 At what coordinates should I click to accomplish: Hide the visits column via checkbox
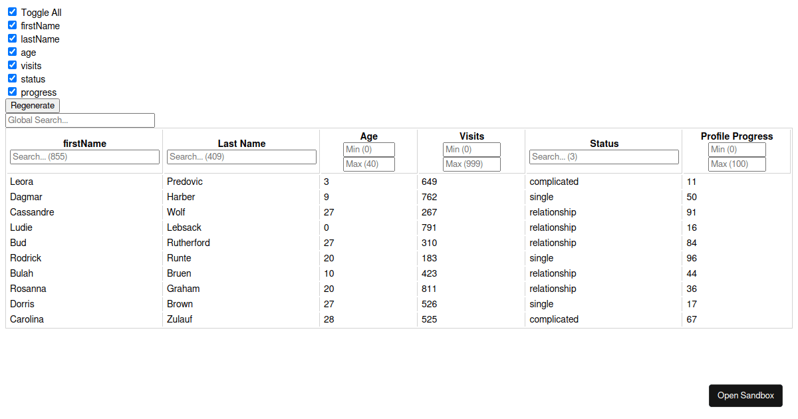tap(12, 65)
